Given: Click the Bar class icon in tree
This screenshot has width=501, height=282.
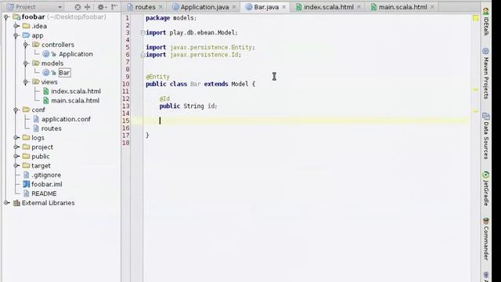Looking at the screenshot, I should 46,73.
